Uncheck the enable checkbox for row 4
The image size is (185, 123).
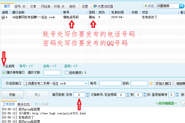coord(3,17)
